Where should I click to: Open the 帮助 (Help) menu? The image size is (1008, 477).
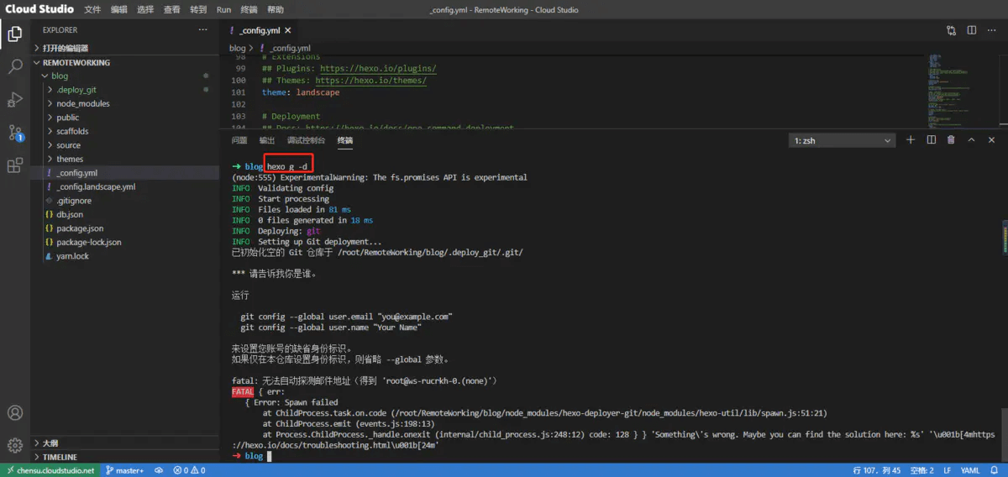point(276,9)
